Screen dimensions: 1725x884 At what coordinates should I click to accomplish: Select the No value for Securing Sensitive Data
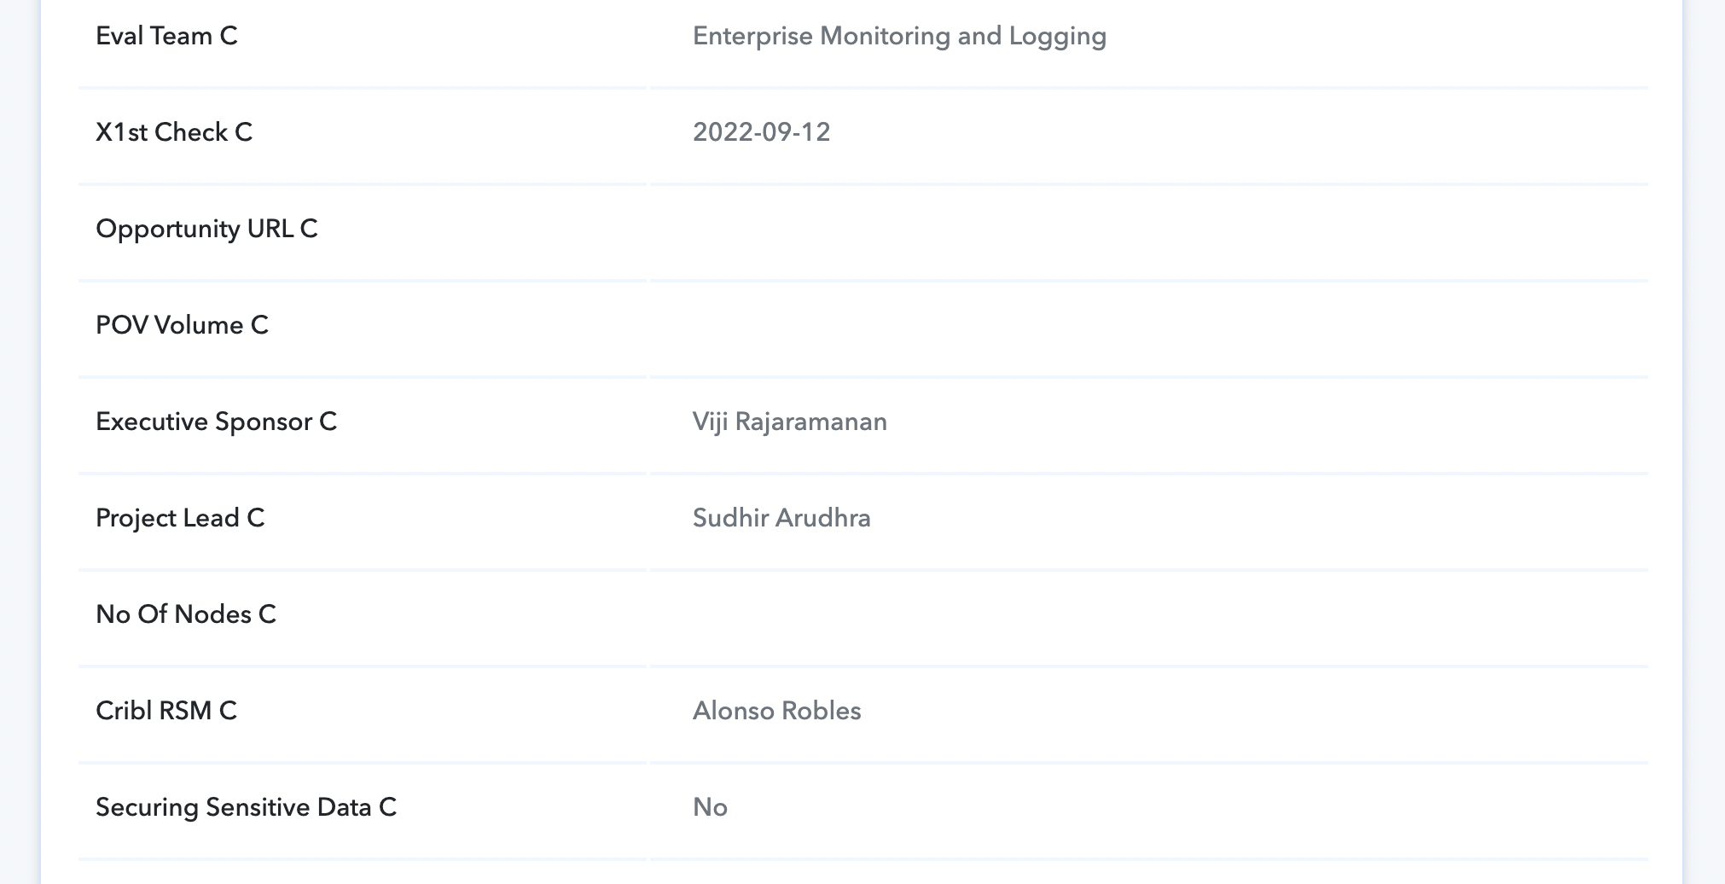(710, 807)
